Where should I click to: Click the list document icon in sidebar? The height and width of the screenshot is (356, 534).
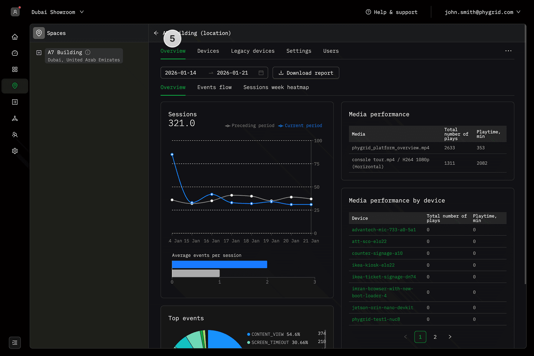coord(15,102)
